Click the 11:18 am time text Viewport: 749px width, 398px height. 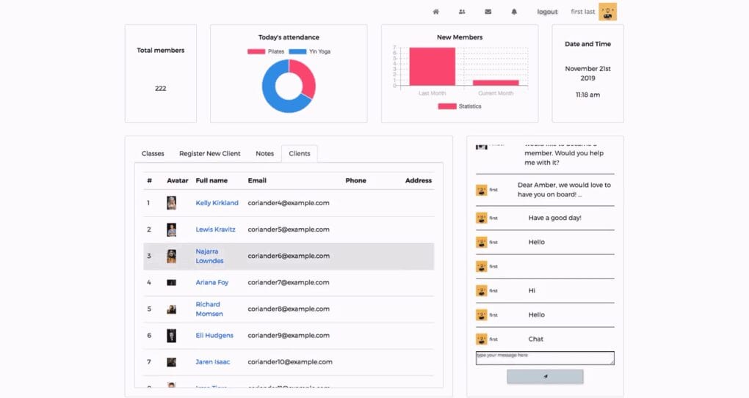(x=587, y=95)
